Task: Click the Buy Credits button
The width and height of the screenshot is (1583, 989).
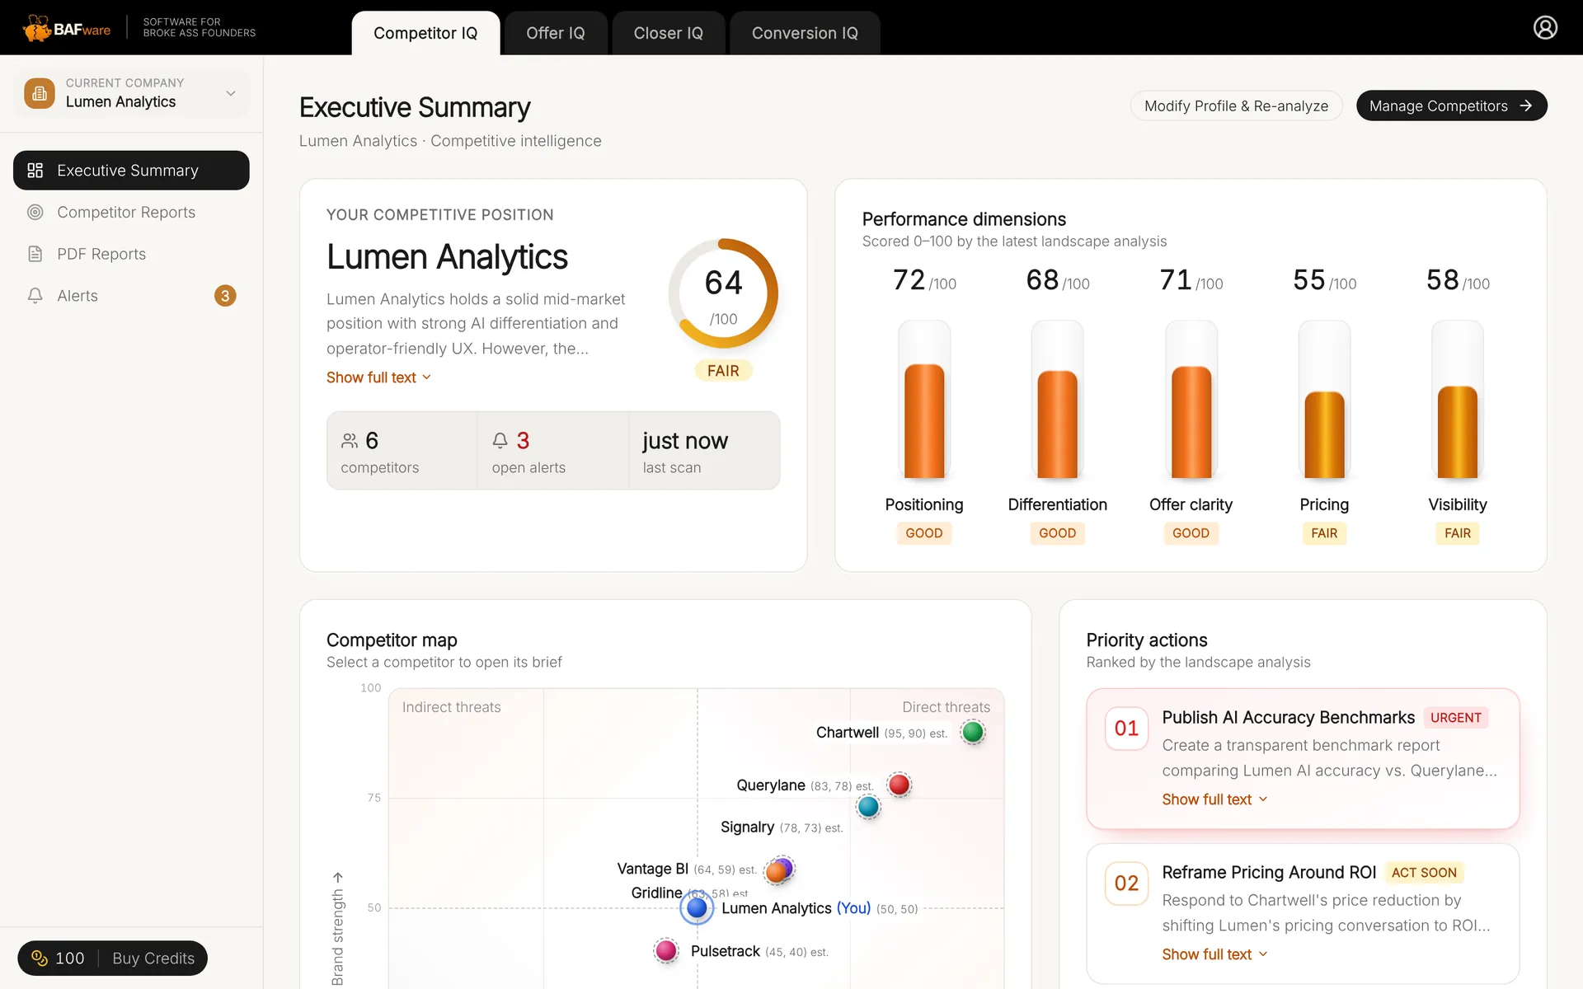Action: click(153, 958)
